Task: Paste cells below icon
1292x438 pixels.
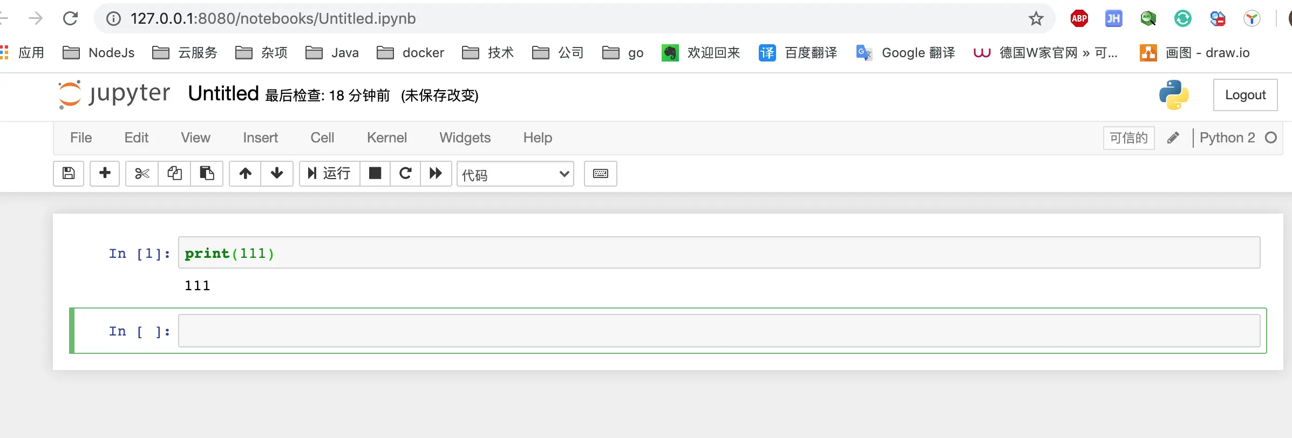Action: (207, 174)
